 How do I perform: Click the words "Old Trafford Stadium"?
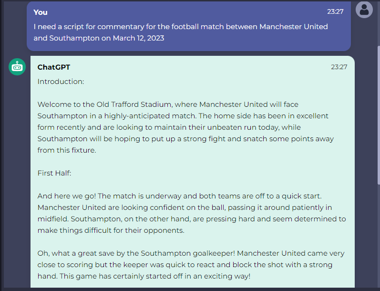134,104
